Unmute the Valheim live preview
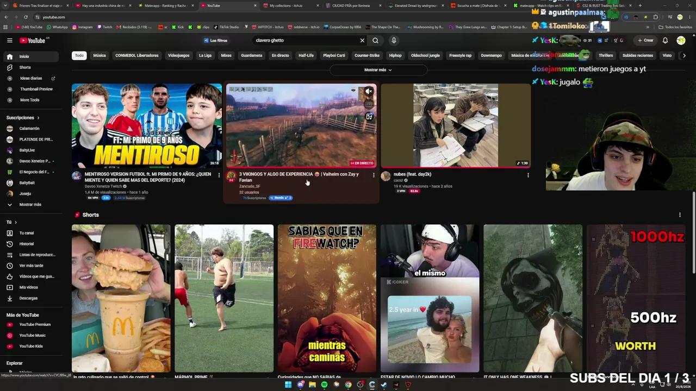This screenshot has width=696, height=391. click(369, 91)
